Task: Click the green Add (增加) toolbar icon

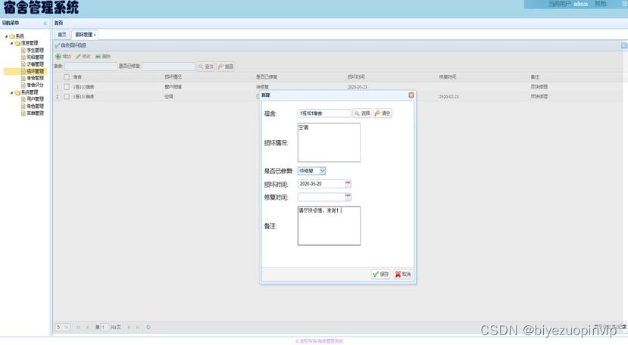Action: pos(58,57)
